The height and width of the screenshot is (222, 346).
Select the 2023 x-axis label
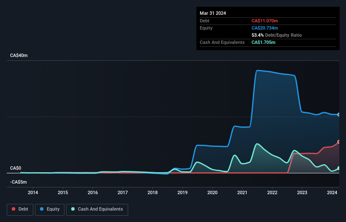pos(302,192)
